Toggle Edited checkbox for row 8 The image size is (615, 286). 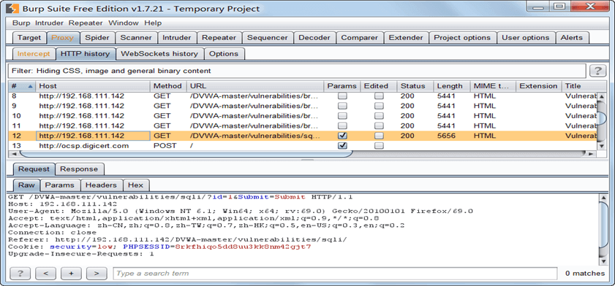379,96
